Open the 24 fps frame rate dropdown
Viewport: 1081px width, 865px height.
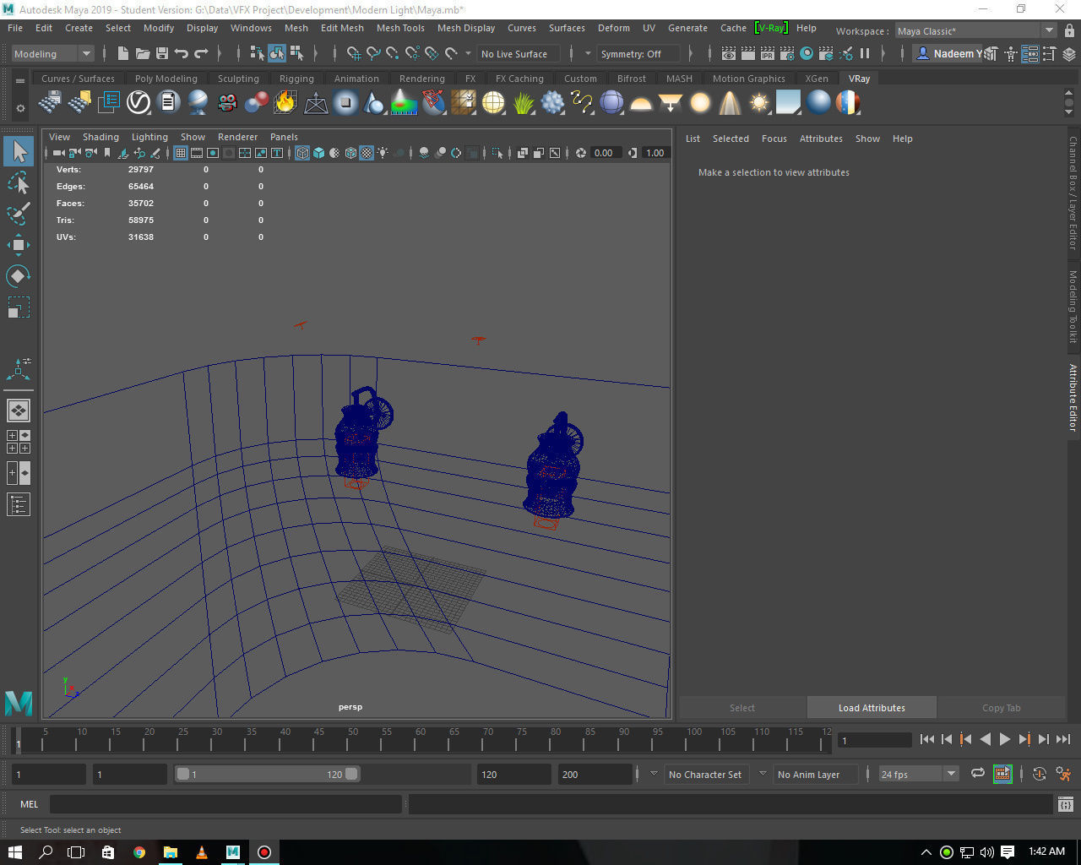tap(918, 774)
